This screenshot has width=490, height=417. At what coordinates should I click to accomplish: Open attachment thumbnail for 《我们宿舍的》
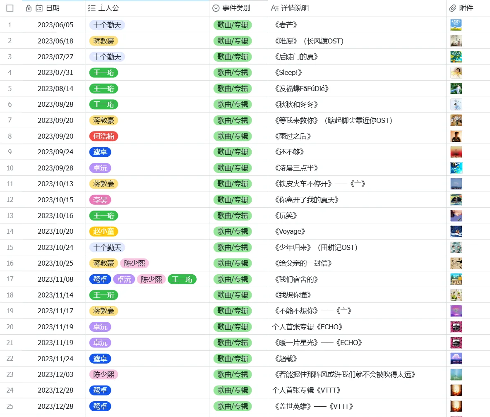[456, 279]
